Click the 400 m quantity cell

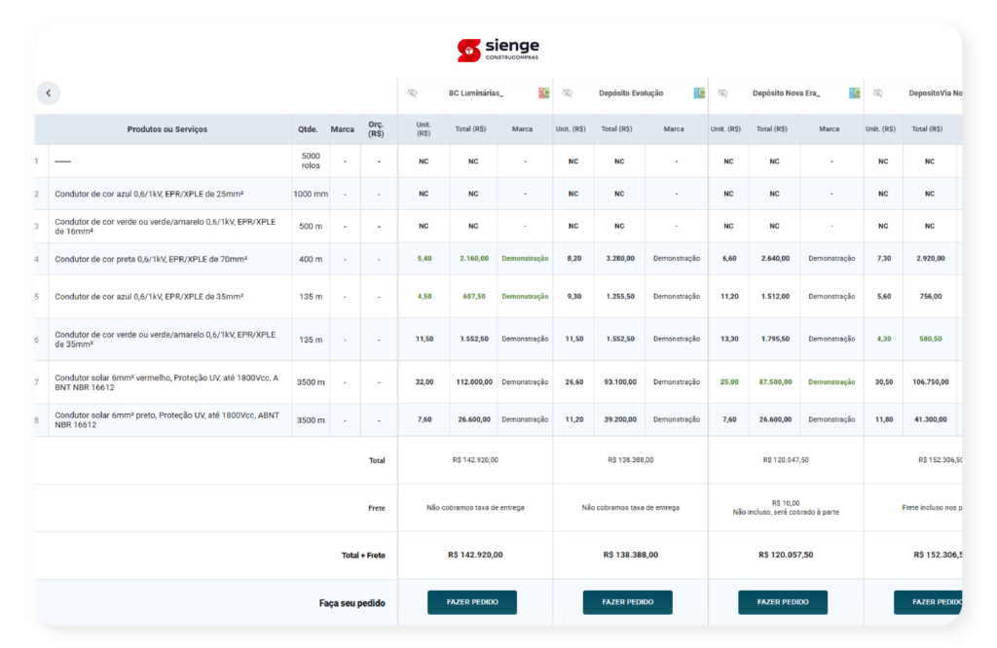pos(311,259)
